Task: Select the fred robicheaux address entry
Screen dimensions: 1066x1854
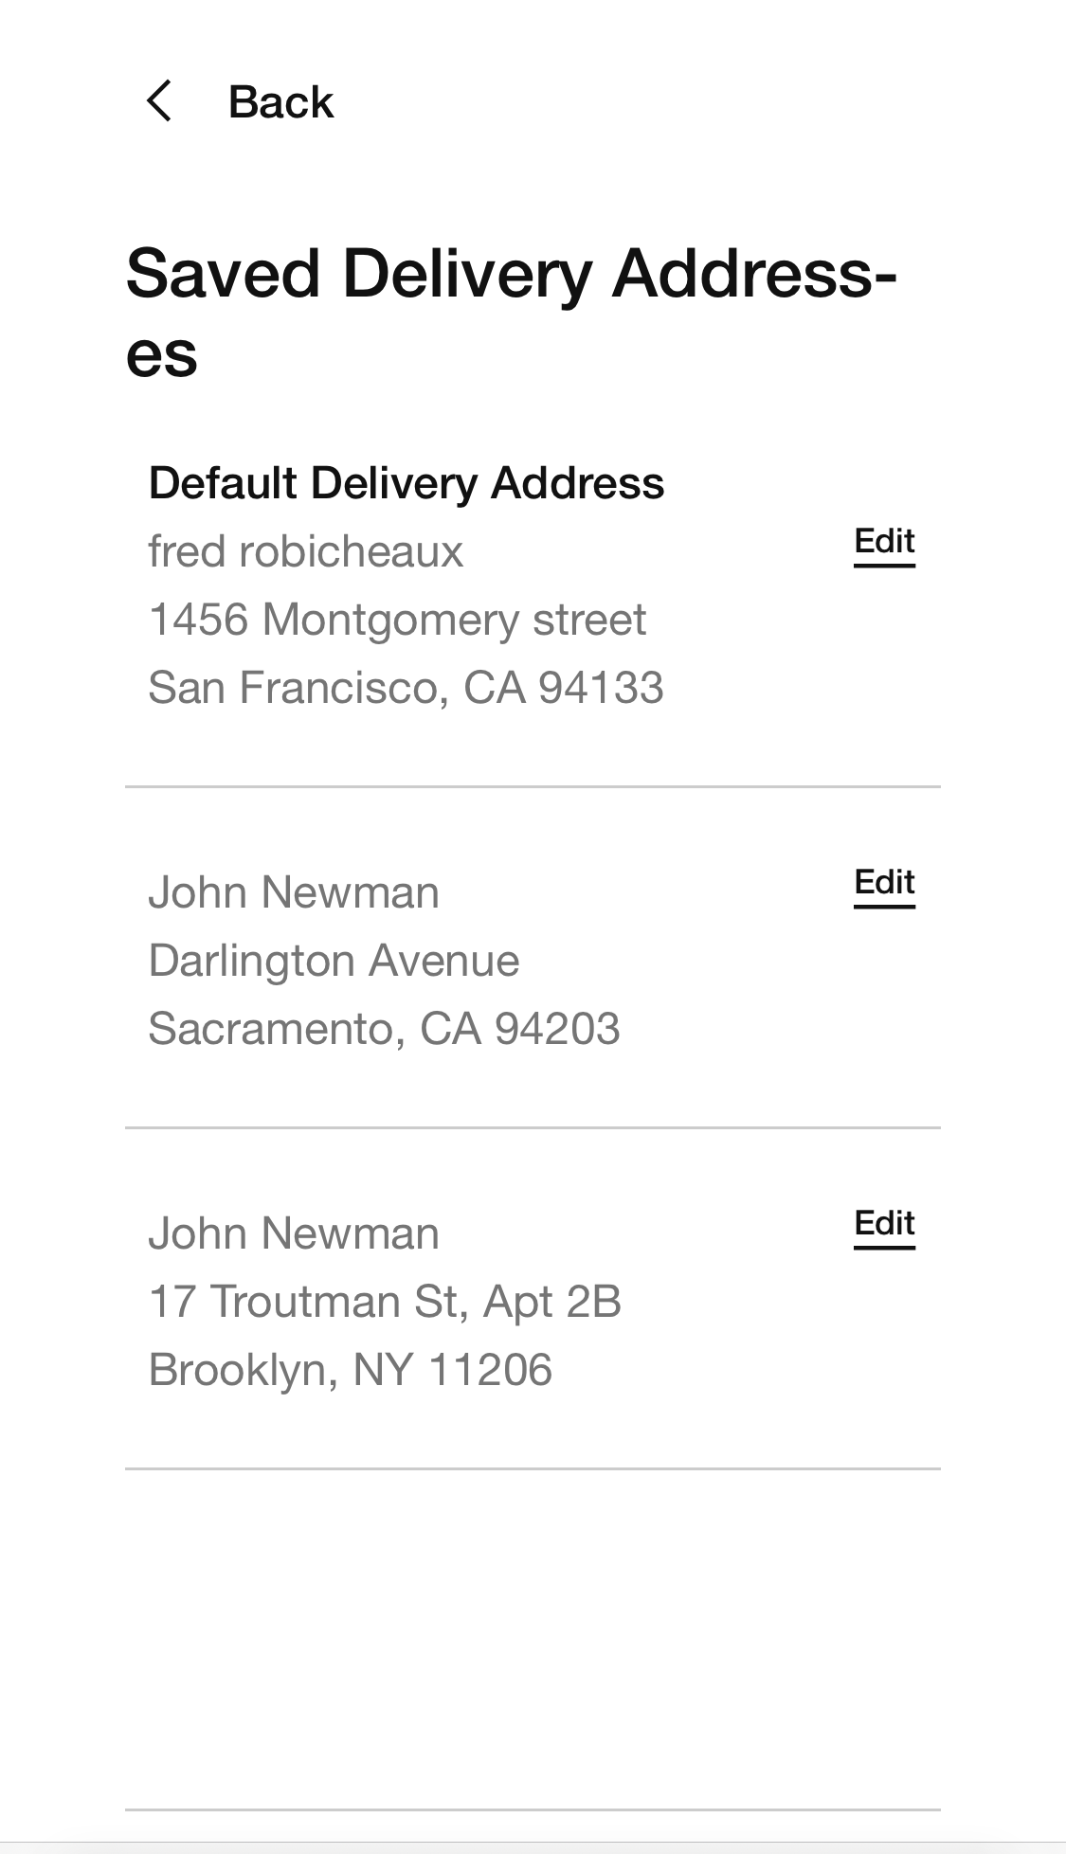Action: coord(305,550)
